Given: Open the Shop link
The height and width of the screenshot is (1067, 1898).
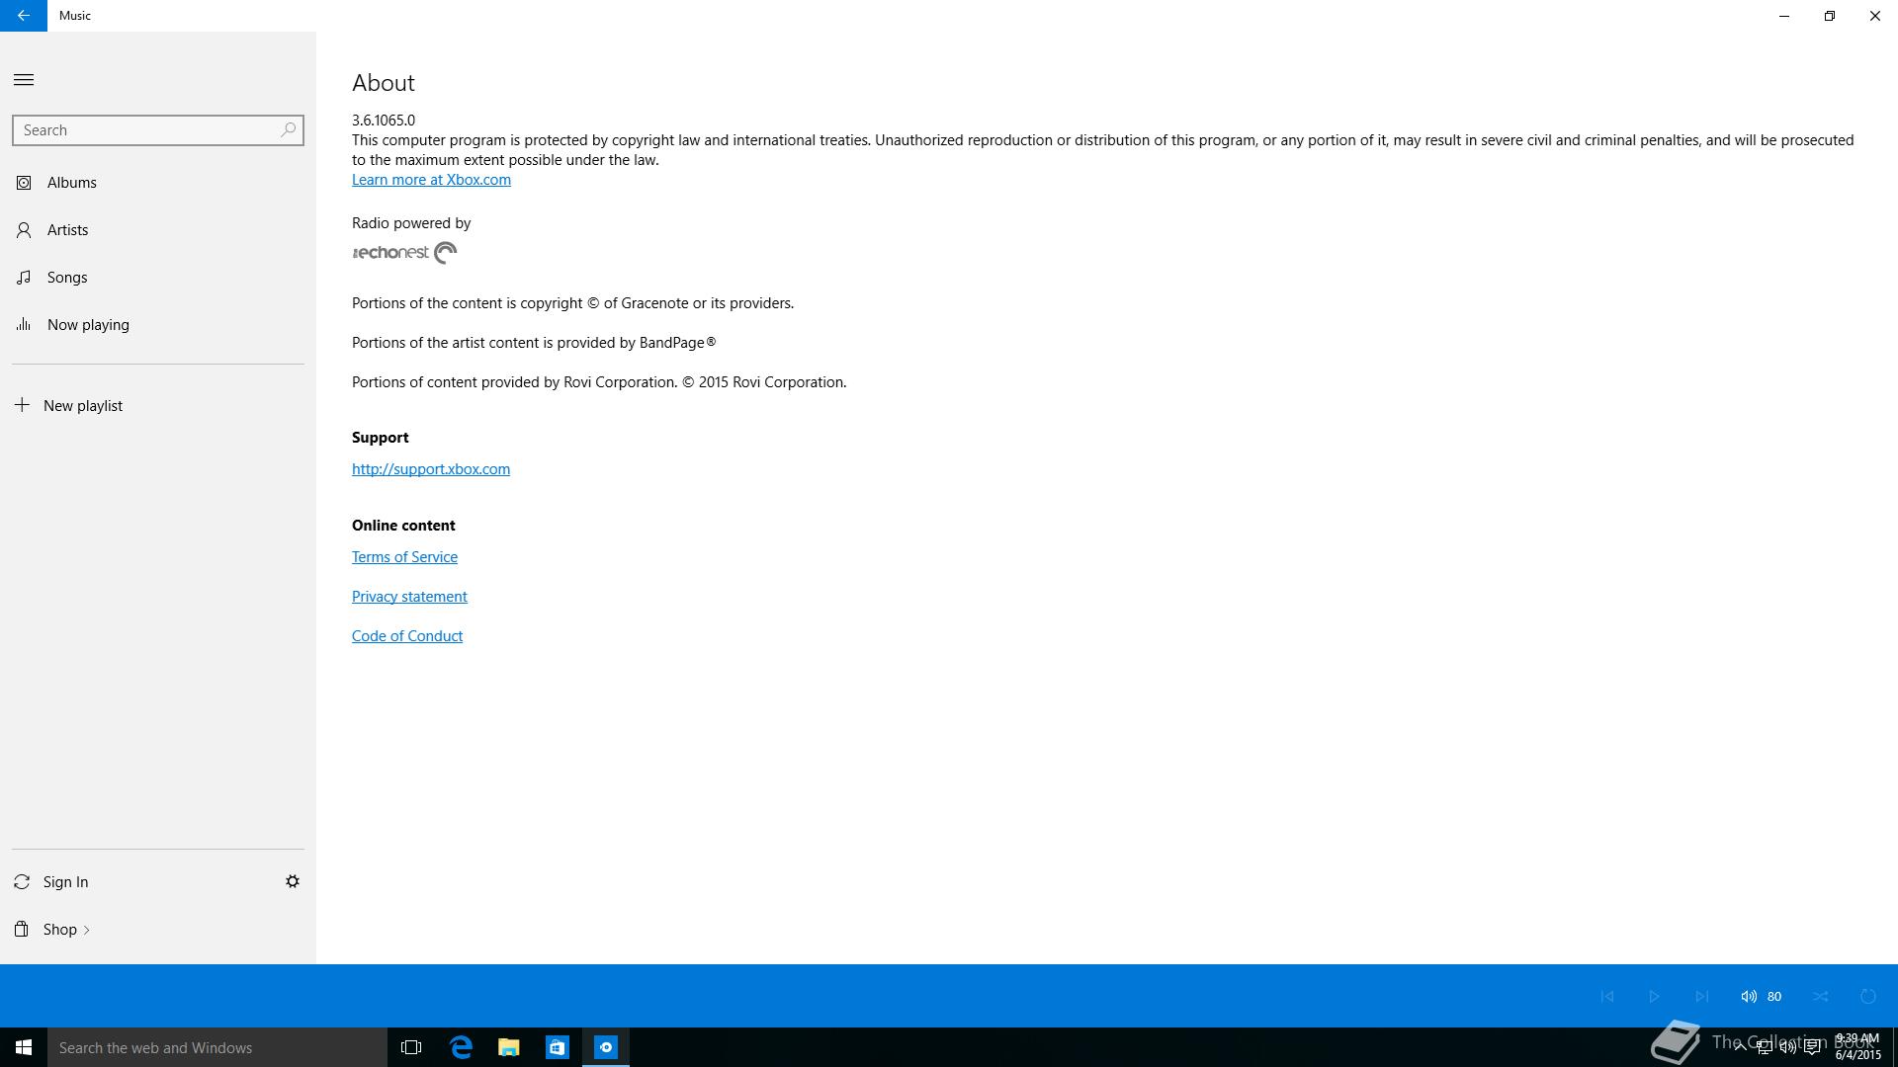Looking at the screenshot, I should (x=65, y=930).
